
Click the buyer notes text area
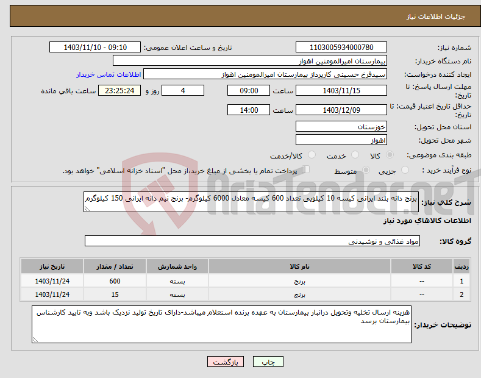point(221,324)
